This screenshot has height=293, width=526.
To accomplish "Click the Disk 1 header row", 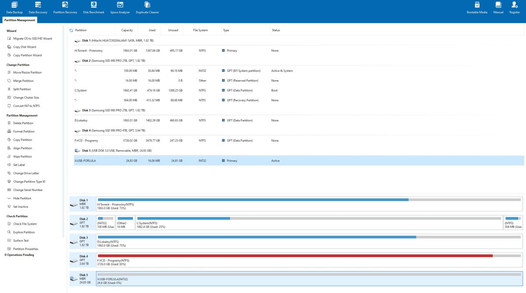I will coord(299,40).
